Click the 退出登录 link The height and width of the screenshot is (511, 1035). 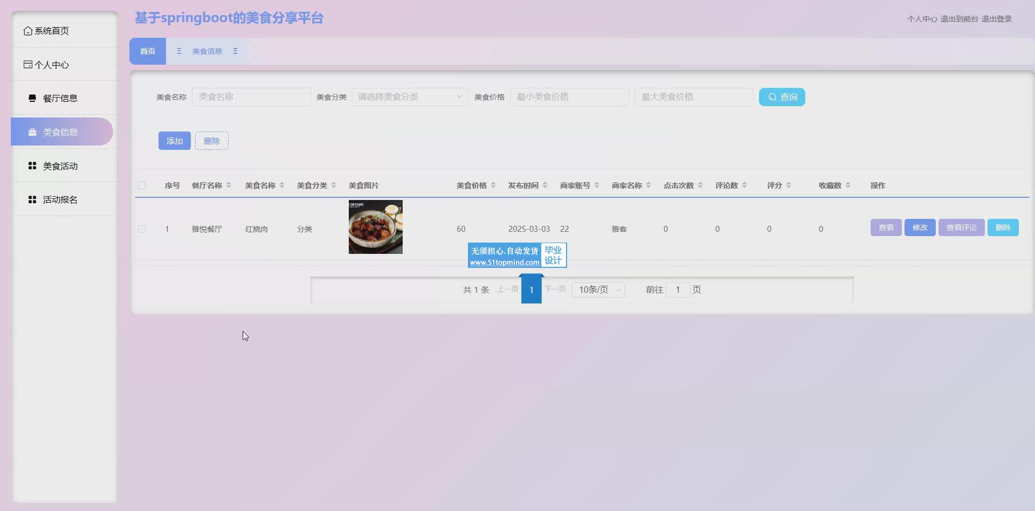click(x=996, y=19)
